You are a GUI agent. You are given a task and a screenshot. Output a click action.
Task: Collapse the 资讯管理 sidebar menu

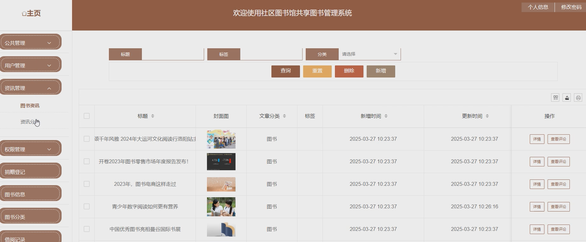coord(30,87)
